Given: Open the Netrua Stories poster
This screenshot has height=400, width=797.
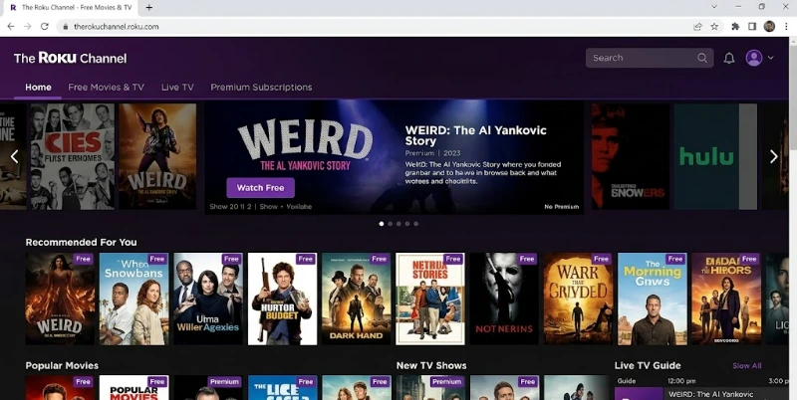Looking at the screenshot, I should (x=430, y=299).
